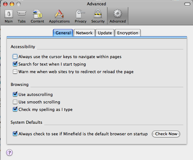Switch to the General tab

pyautogui.click(x=63, y=33)
